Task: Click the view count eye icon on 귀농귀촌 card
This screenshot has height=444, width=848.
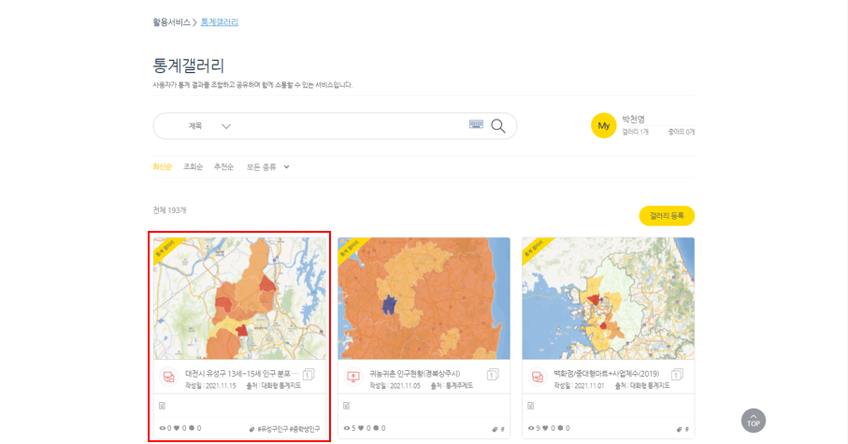Action: pos(347,428)
